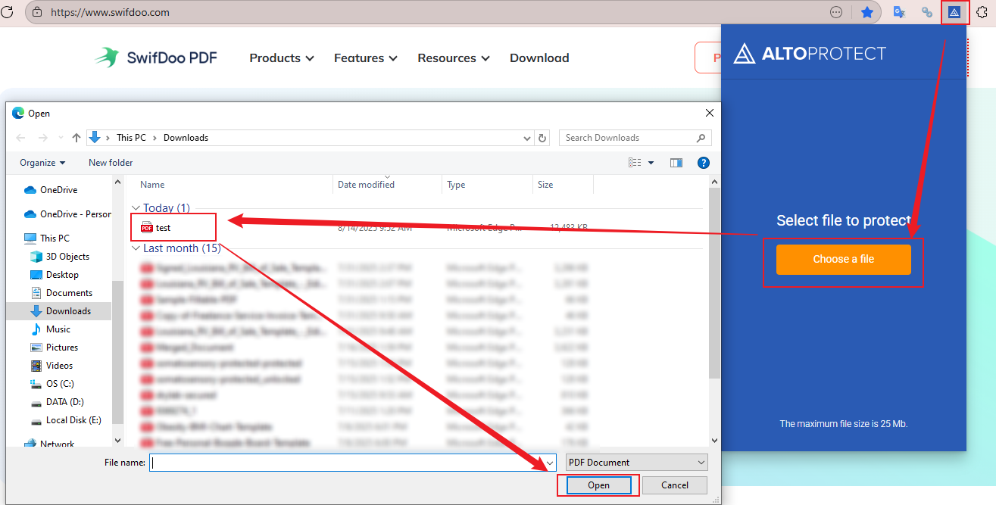The image size is (996, 505).
Task: Select OneDrive - Personal in sidebar
Action: click(x=68, y=214)
